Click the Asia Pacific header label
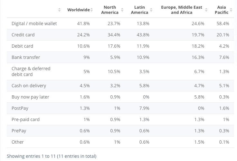Viewport: 237px width, 161px height. tap(222, 10)
